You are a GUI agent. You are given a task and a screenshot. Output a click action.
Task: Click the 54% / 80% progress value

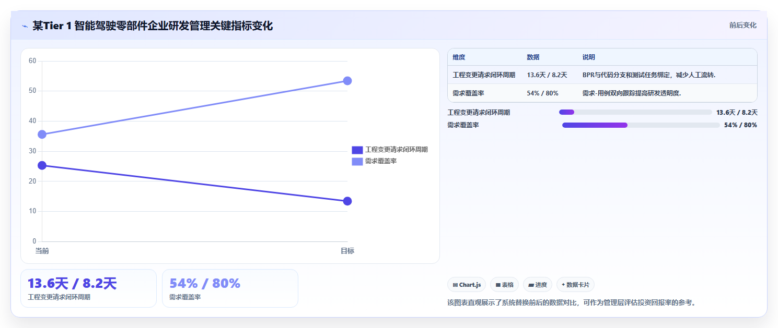pyautogui.click(x=740, y=125)
